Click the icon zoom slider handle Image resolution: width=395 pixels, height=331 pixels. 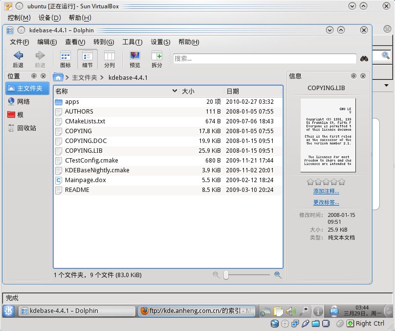click(x=226, y=275)
